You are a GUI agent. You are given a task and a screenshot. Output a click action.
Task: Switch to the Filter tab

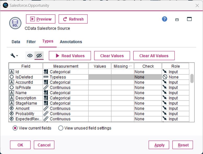(x=31, y=42)
